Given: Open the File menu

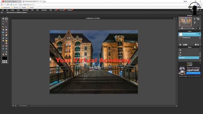Looking at the screenshot, I should [x=3, y=10].
